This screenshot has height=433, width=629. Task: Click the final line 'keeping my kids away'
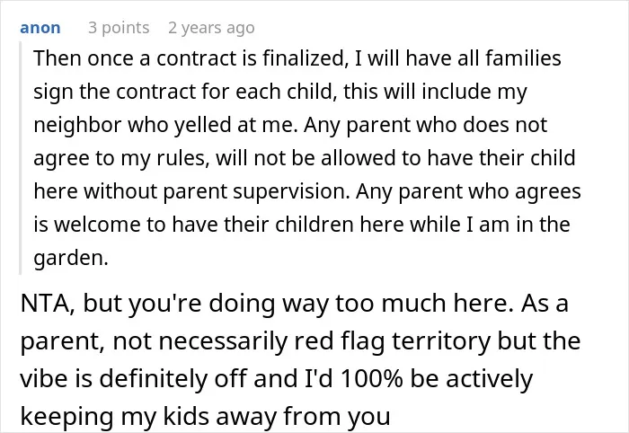tap(205, 416)
